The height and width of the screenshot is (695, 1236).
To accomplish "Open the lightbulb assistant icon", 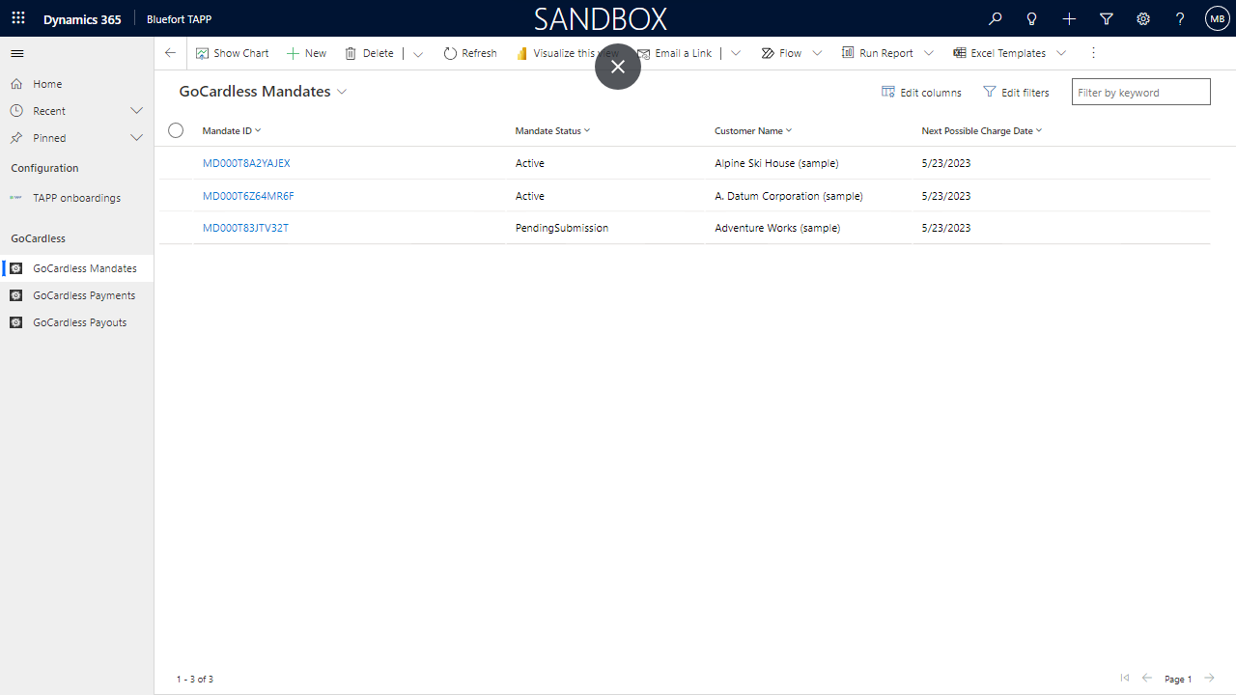I will pos(1032,18).
